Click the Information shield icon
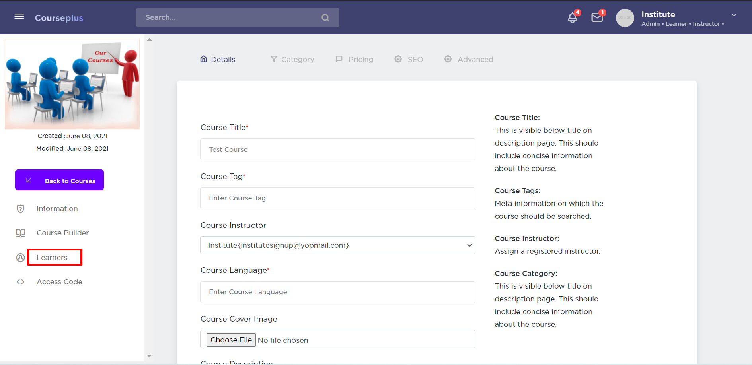The width and height of the screenshot is (752, 365). click(x=21, y=209)
